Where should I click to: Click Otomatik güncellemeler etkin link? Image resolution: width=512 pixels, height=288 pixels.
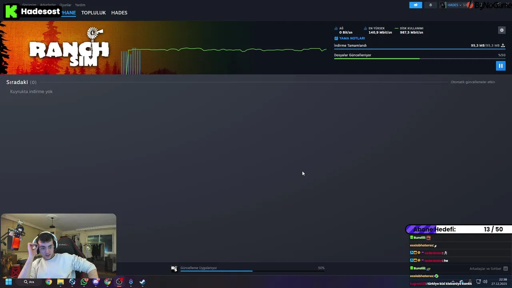[473, 82]
